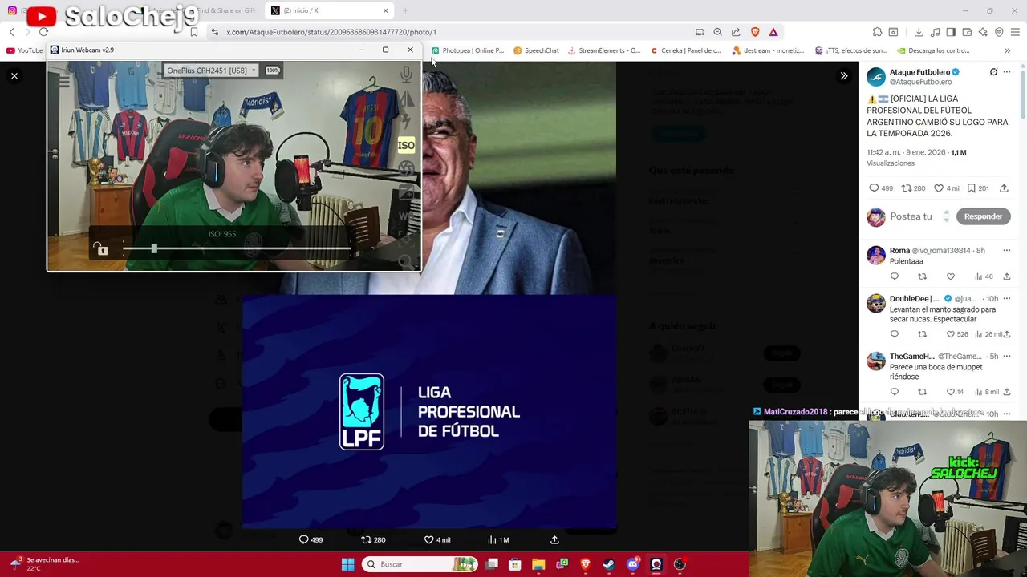Click the ISO 955 slider handle
Screen dimensions: 1027x577
tap(153, 249)
